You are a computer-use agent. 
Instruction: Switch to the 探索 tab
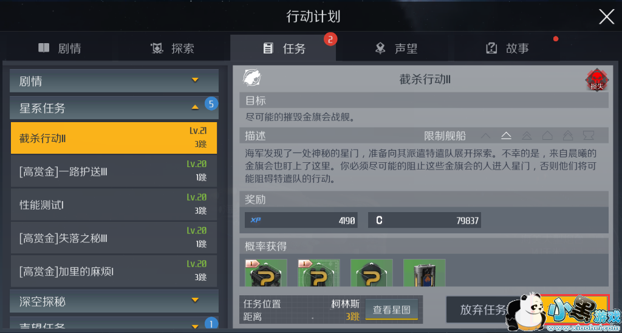(x=172, y=49)
